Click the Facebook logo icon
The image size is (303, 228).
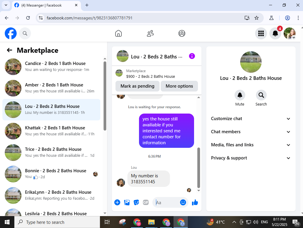pyautogui.click(x=11, y=33)
